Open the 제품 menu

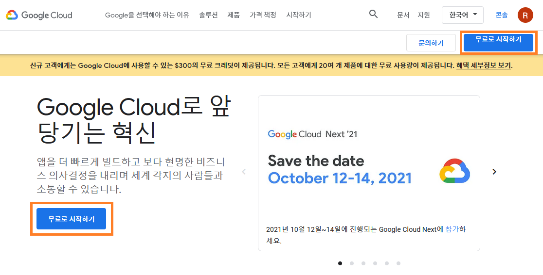coord(234,15)
